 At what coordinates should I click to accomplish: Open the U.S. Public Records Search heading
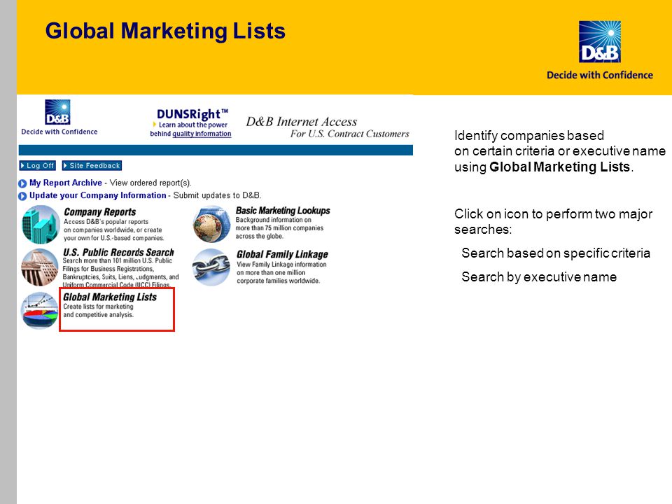(119, 253)
